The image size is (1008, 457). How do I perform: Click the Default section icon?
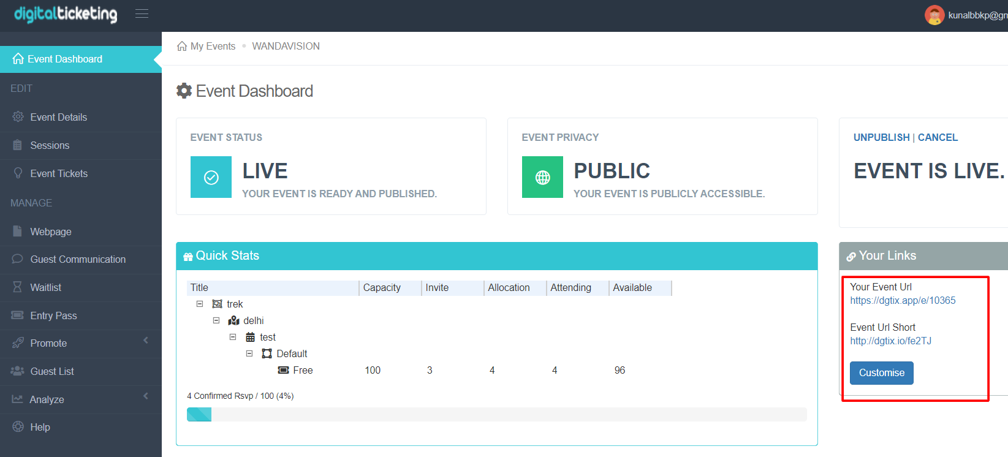pyautogui.click(x=267, y=353)
